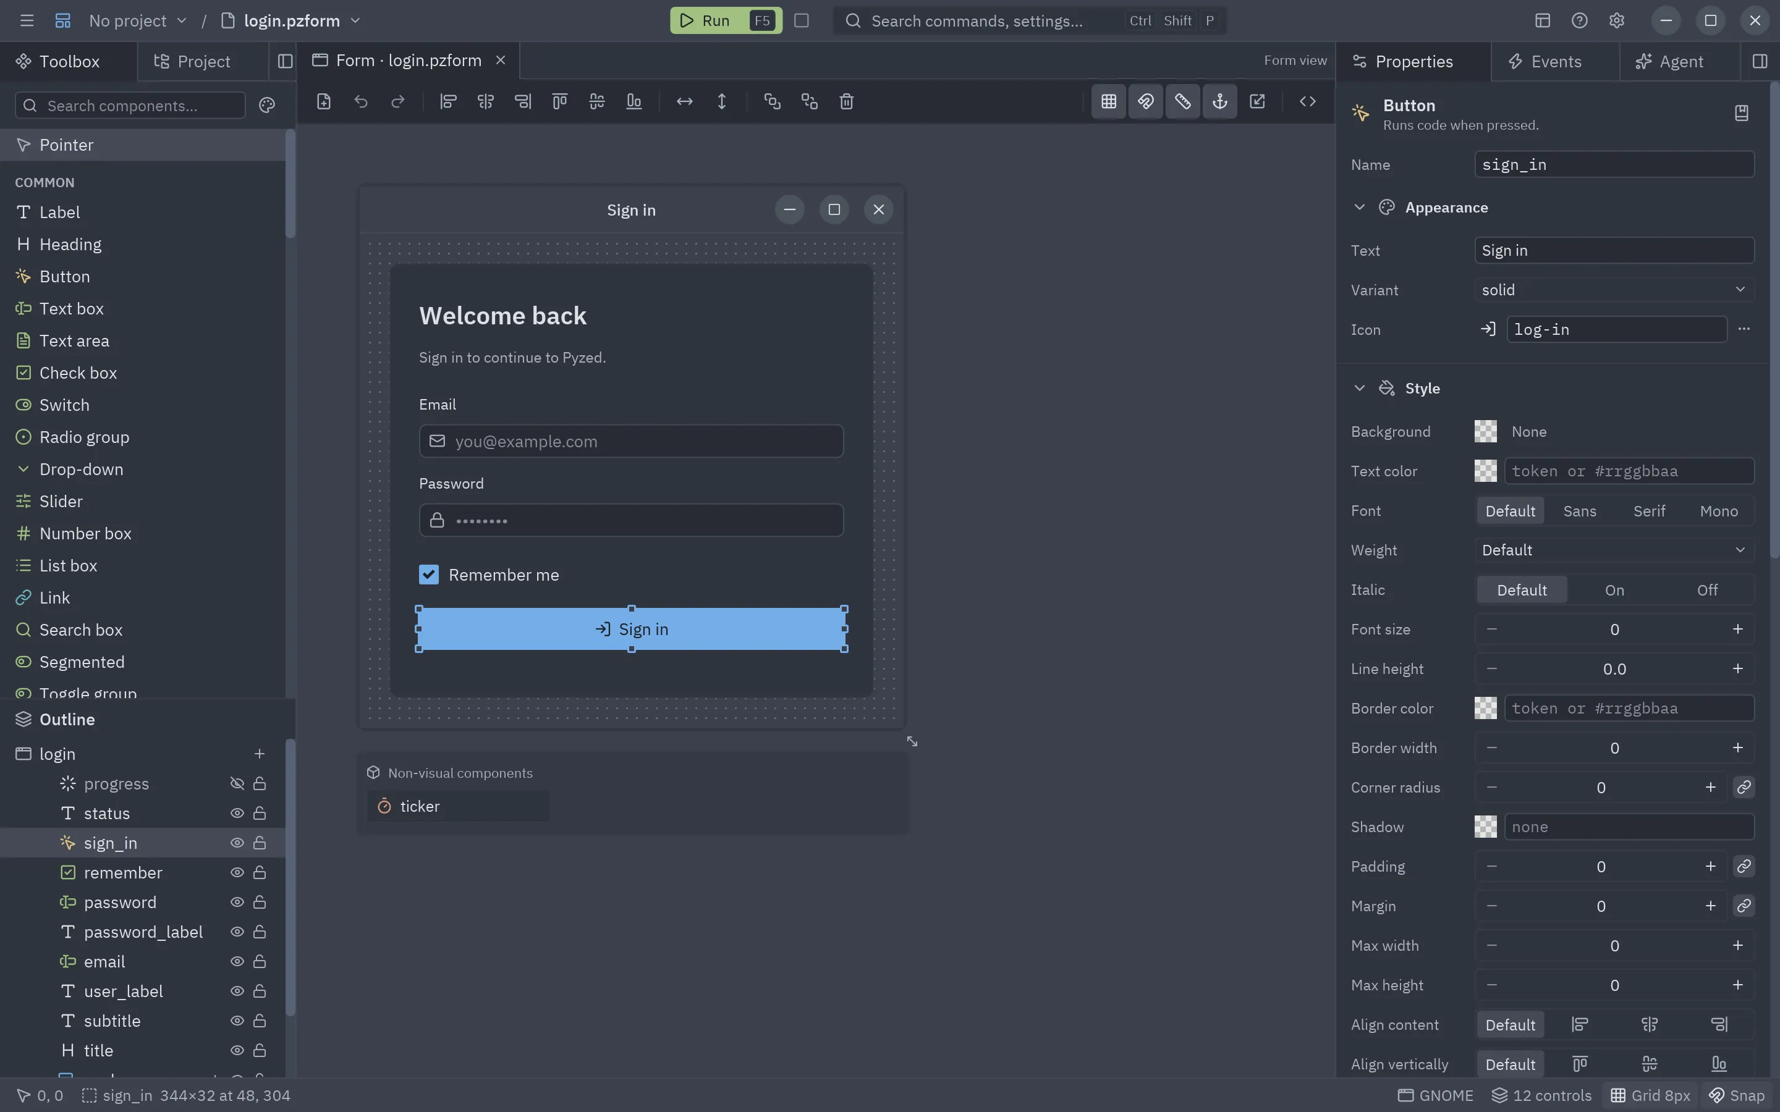Open the Weight dropdown

[1614, 550]
